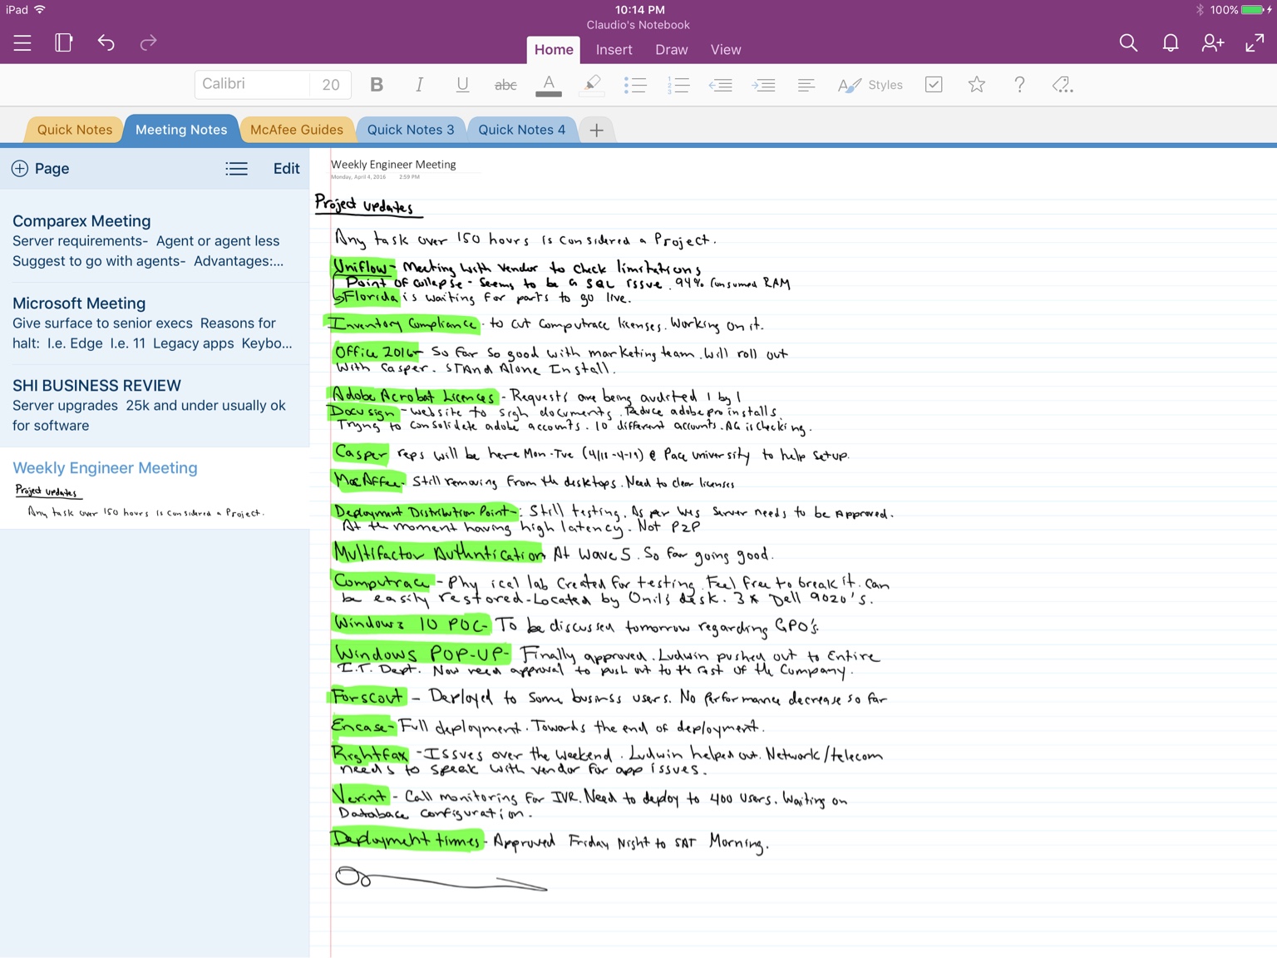Open the notifications bell
The height and width of the screenshot is (958, 1277).
[1171, 43]
